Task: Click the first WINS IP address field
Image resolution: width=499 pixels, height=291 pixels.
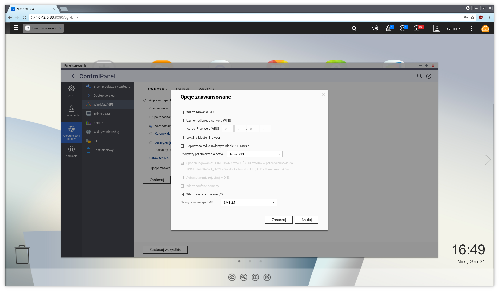Action: (x=227, y=129)
